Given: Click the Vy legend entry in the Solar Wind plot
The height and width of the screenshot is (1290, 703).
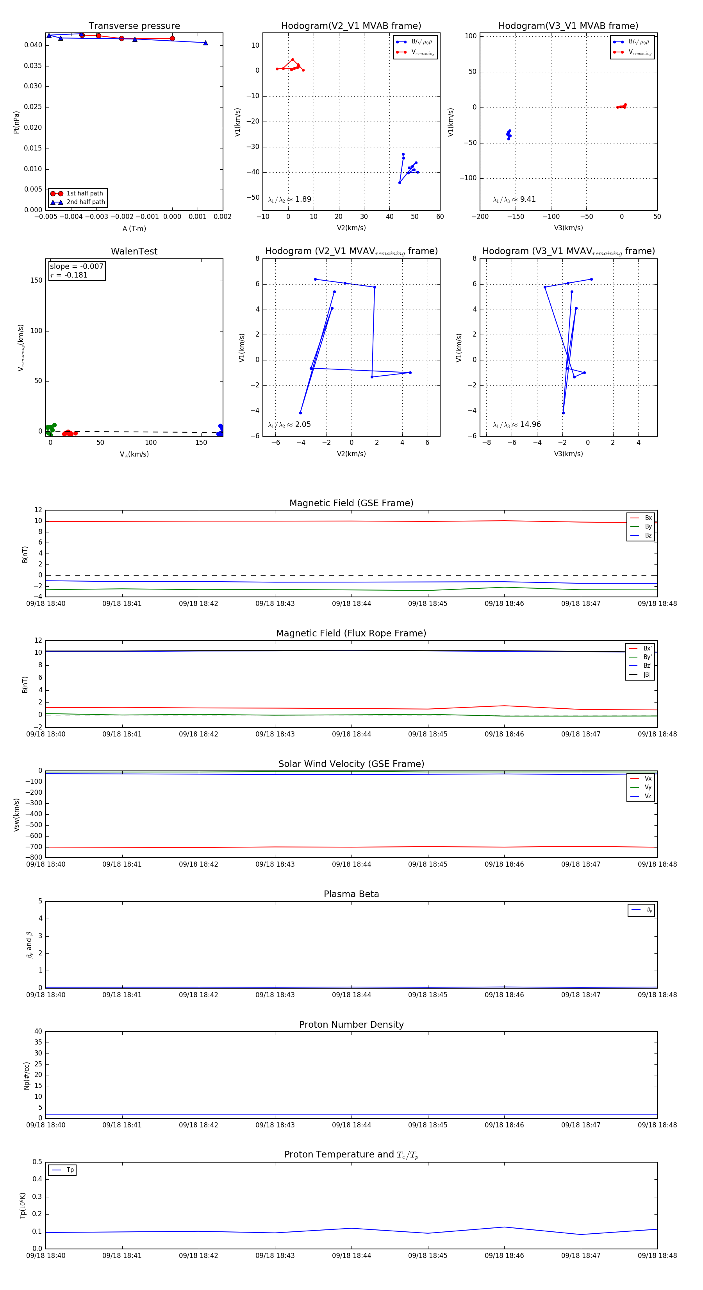Looking at the screenshot, I should pos(641,787).
